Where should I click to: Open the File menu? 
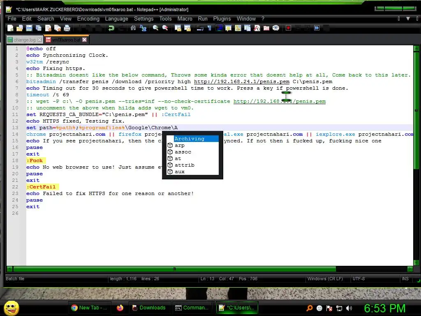tap(12, 19)
